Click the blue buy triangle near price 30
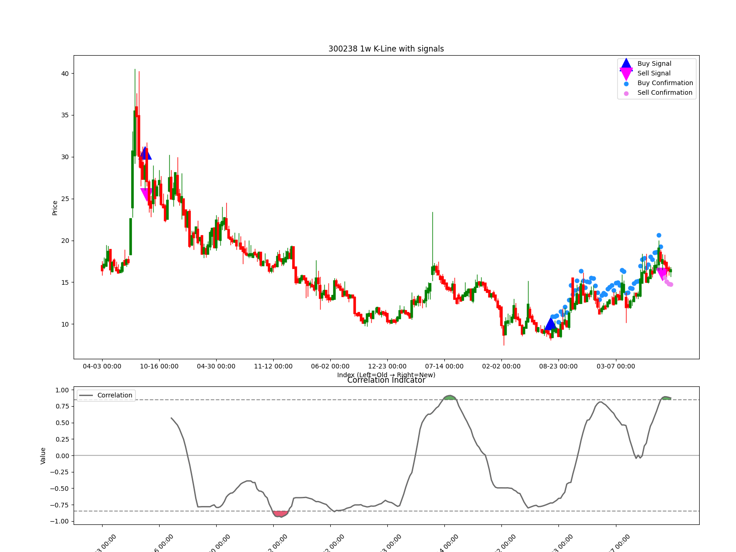 [x=145, y=153]
